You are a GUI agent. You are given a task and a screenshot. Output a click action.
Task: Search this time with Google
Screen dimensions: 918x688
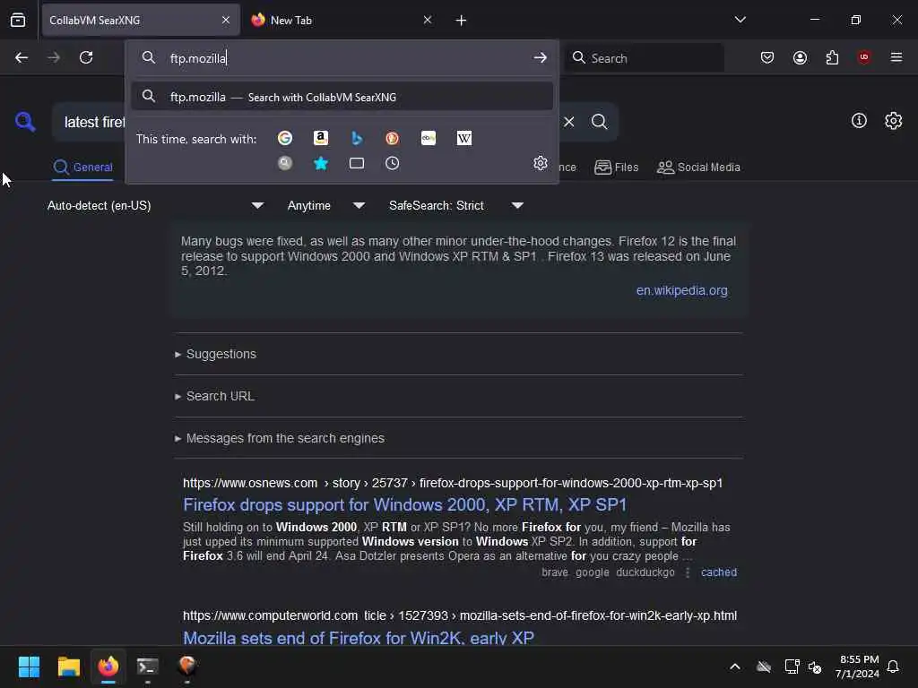[285, 138]
